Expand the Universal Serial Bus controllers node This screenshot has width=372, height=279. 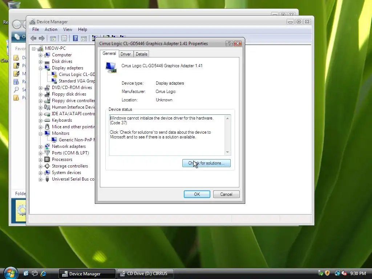(x=40, y=179)
